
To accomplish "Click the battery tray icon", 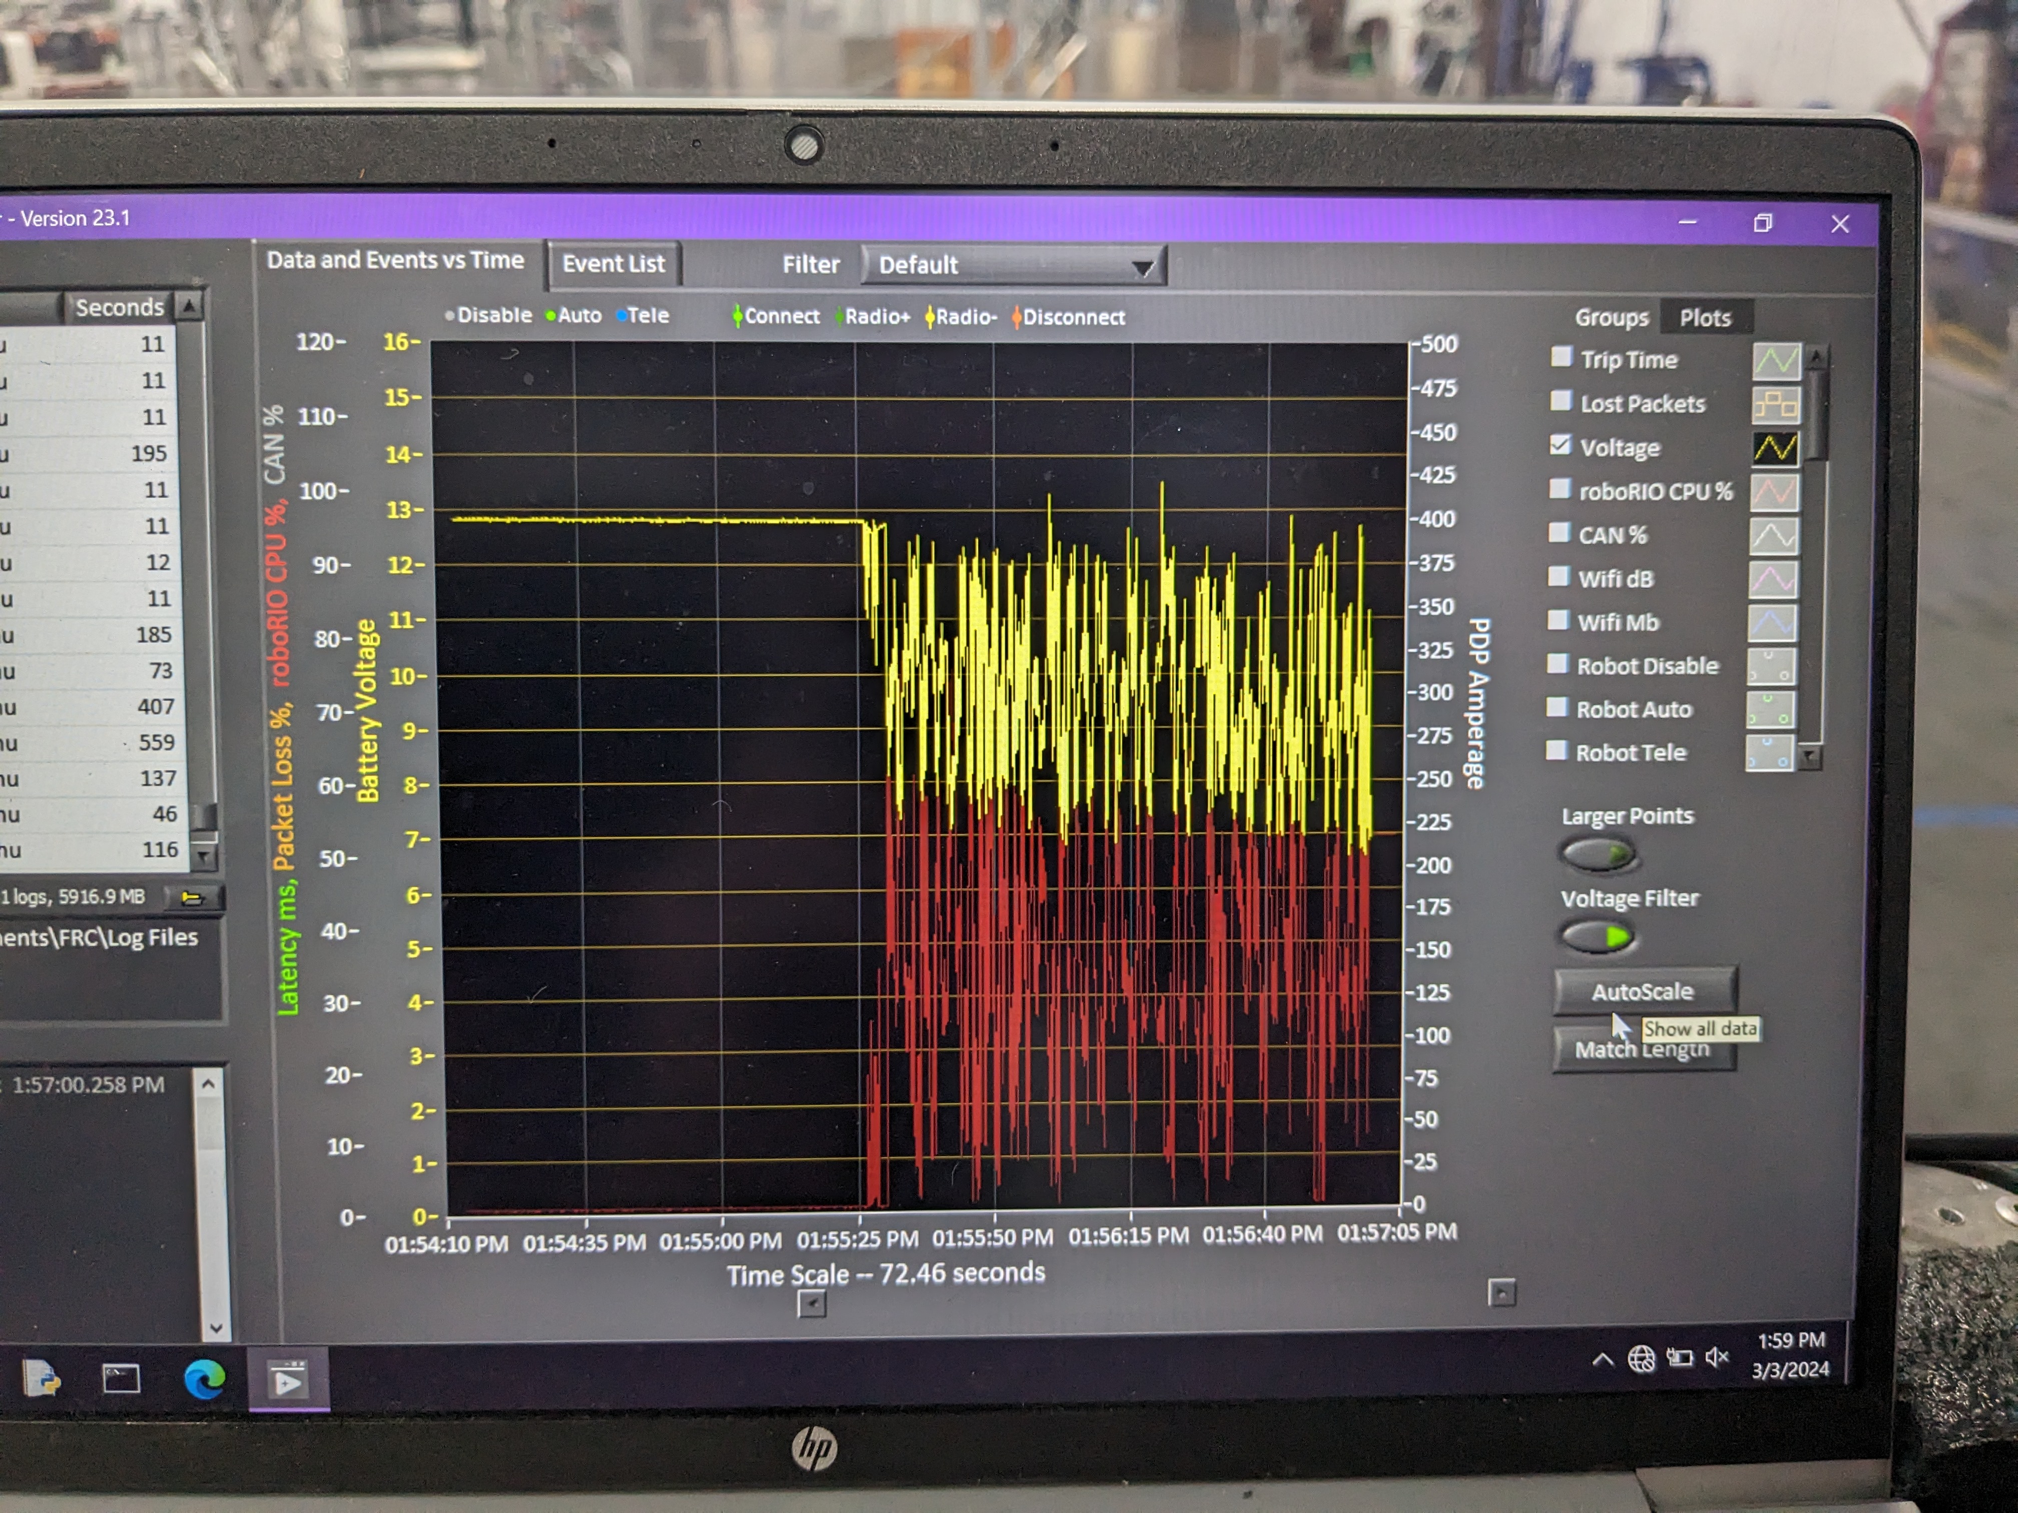I will click(1680, 1358).
